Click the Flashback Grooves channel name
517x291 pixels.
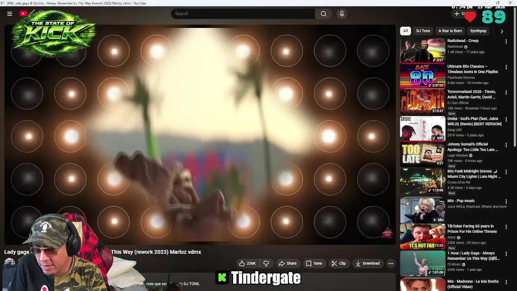461,78
